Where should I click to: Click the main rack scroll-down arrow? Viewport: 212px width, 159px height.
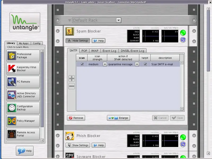click(208, 153)
